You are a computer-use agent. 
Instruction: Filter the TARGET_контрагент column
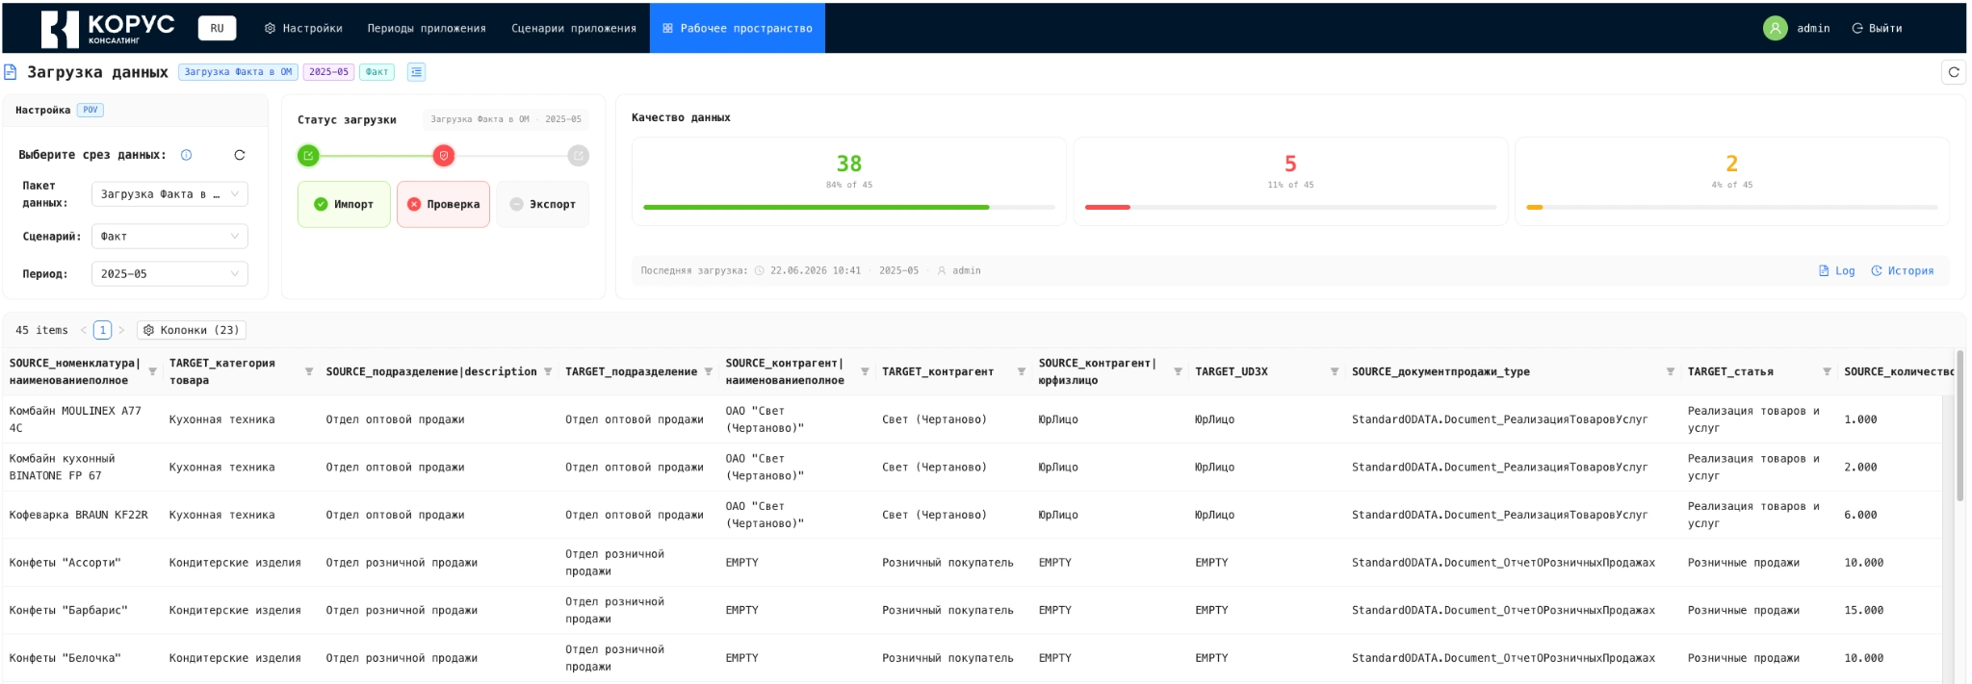click(1022, 372)
